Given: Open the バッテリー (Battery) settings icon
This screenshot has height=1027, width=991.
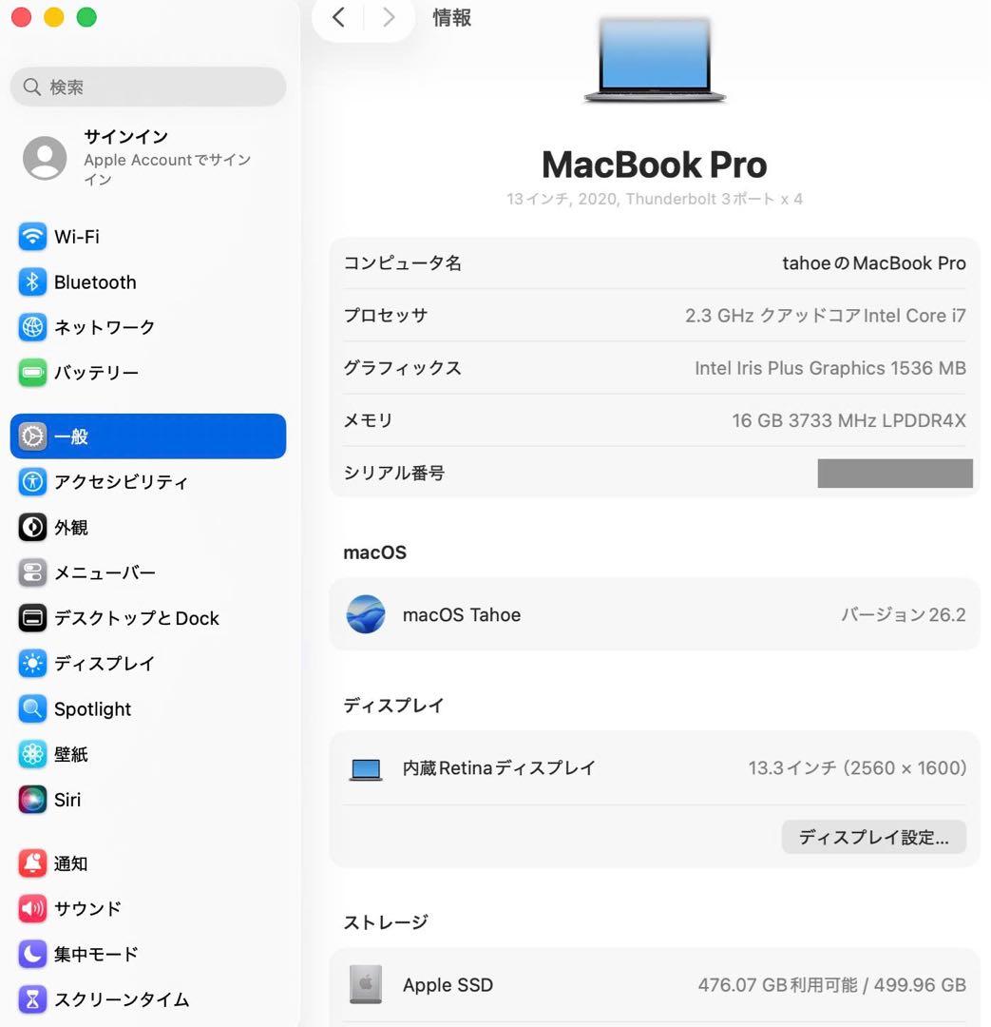Looking at the screenshot, I should [32, 373].
